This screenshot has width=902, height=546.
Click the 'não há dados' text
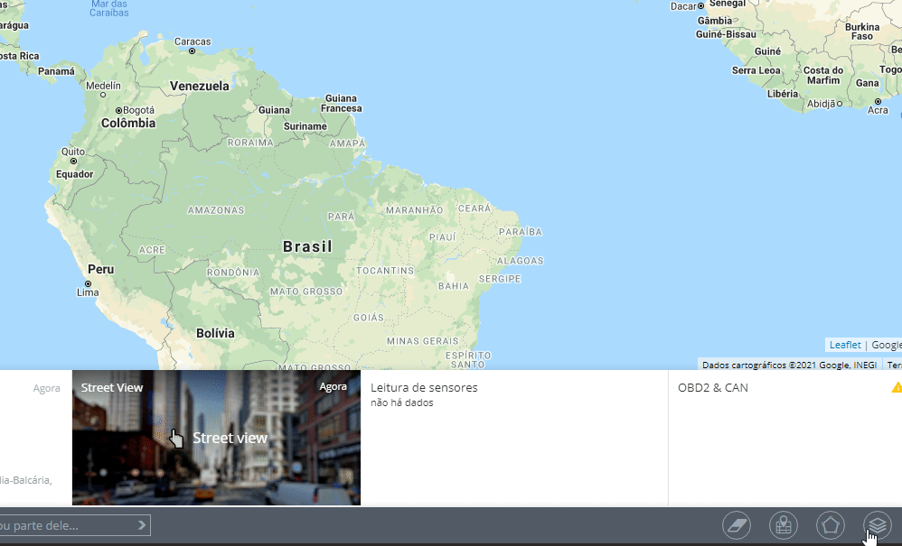(401, 403)
